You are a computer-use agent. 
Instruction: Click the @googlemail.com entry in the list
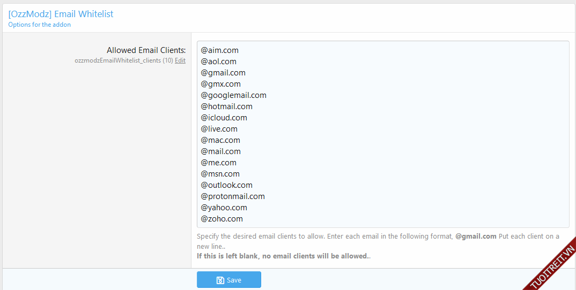pyautogui.click(x=234, y=95)
